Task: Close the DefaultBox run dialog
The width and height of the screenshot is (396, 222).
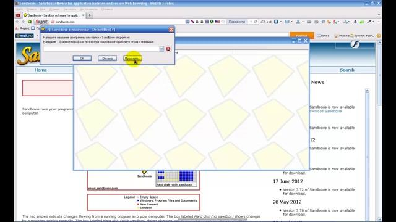Action: point(171,30)
